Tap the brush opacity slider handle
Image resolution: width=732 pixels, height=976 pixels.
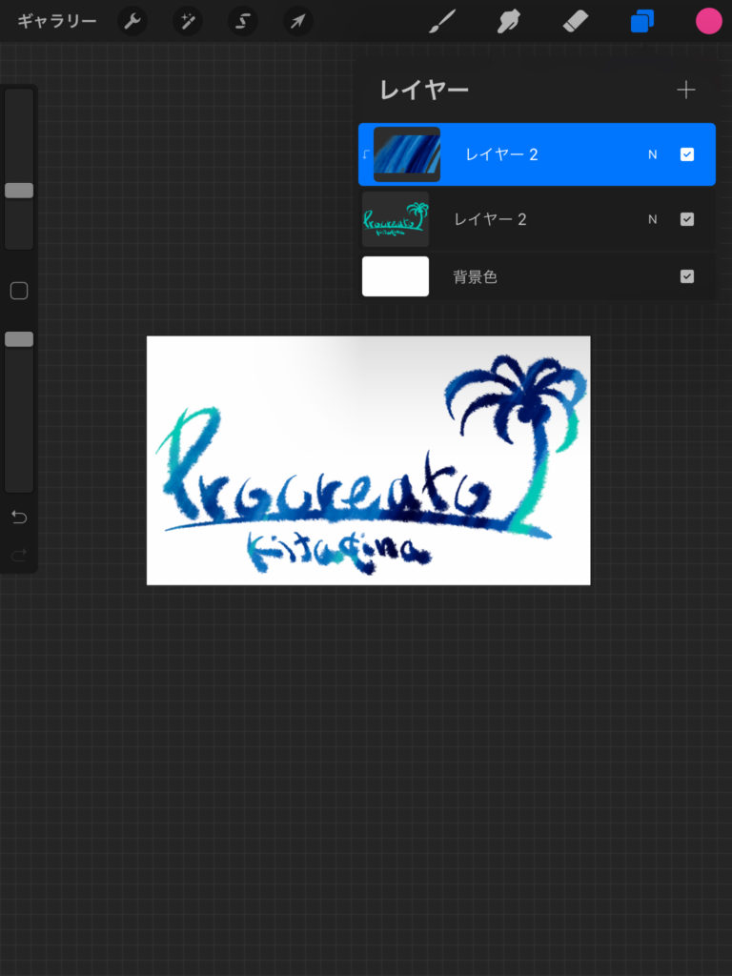pyautogui.click(x=19, y=339)
